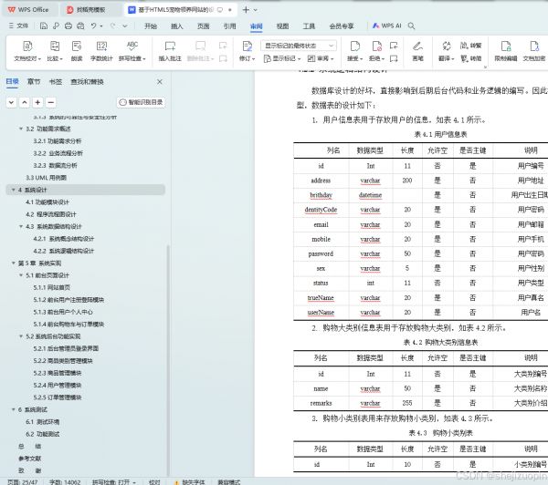Click the outline pane vertical scrollbar
548x485 pixels.
click(168, 359)
